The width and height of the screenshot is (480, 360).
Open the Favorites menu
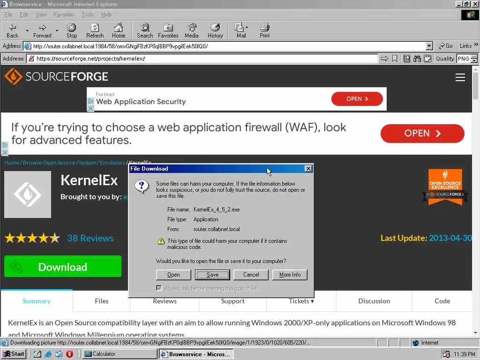[64, 15]
